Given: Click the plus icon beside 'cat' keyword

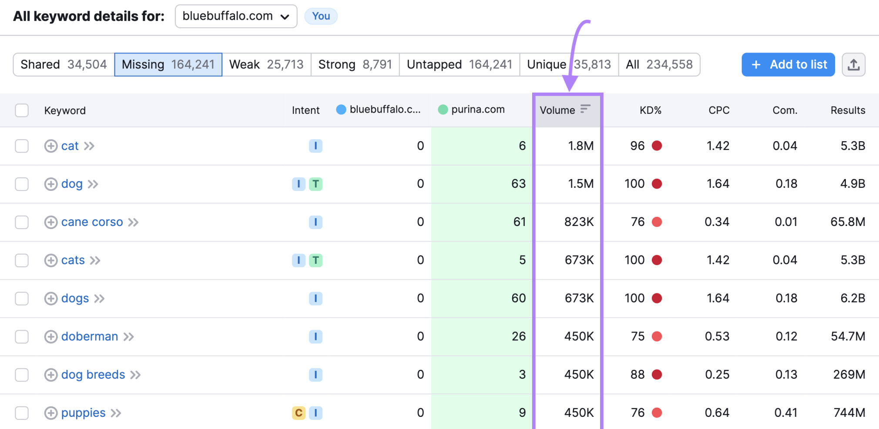Looking at the screenshot, I should 51,146.
